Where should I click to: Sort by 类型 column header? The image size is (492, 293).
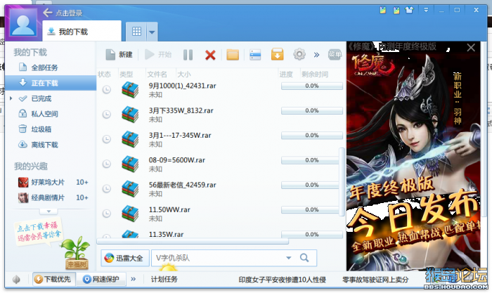click(x=127, y=74)
